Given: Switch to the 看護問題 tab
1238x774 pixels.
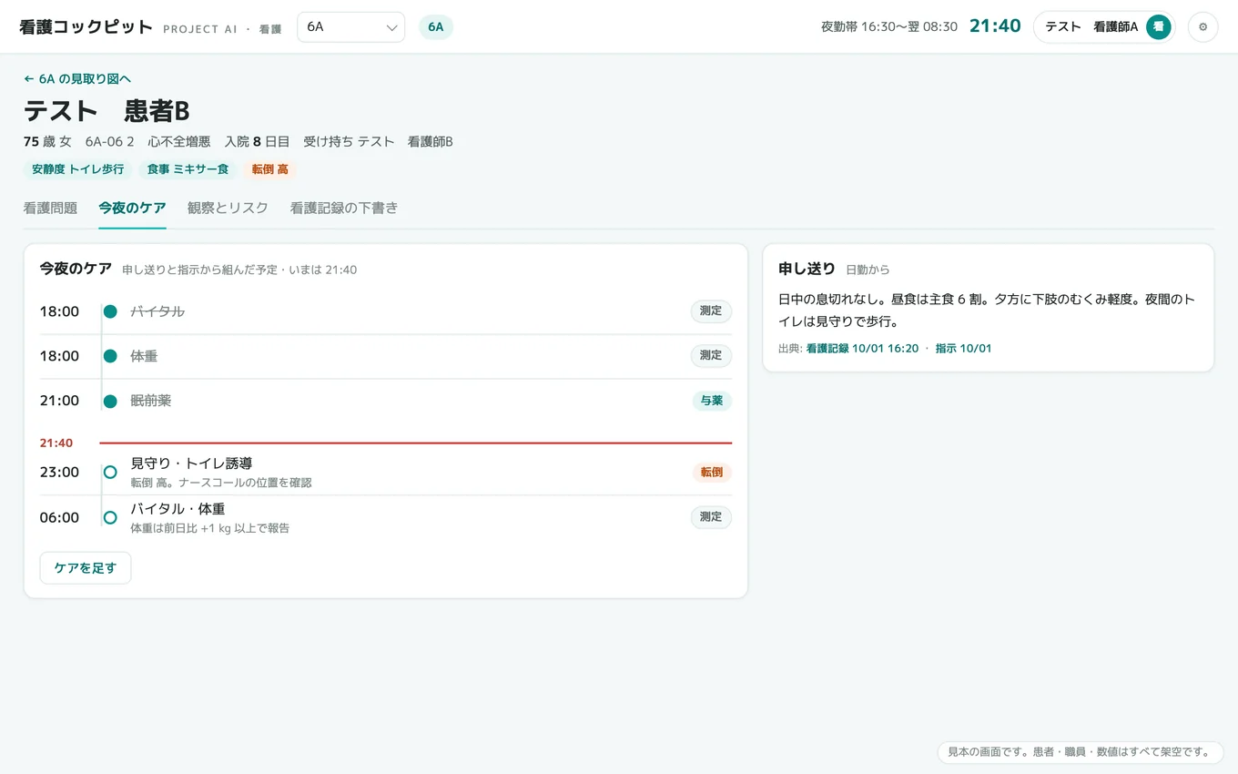Looking at the screenshot, I should [50, 208].
